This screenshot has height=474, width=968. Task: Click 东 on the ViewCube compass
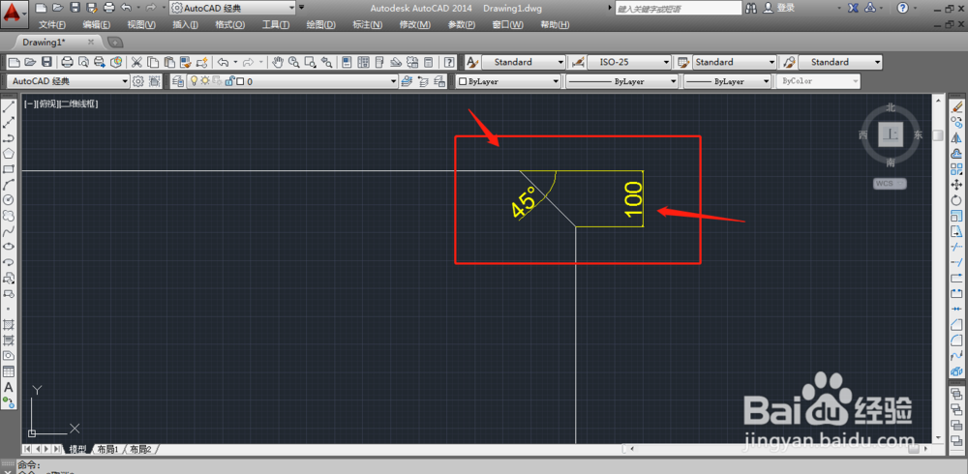coord(918,134)
